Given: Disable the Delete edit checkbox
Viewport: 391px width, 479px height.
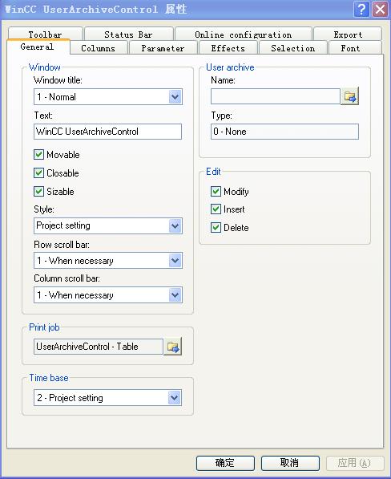Looking at the screenshot, I should click(216, 228).
